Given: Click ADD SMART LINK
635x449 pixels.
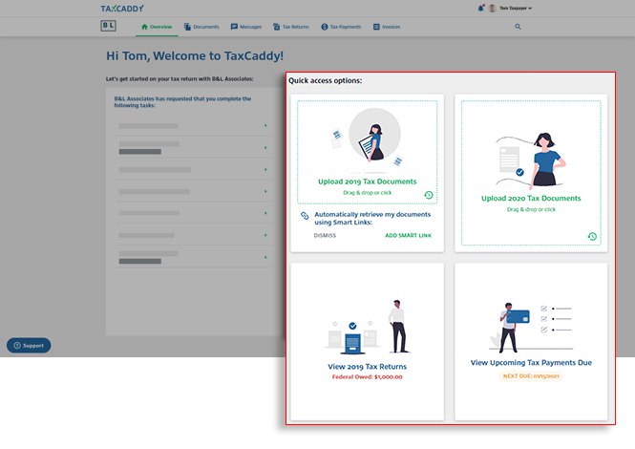Looking at the screenshot, I should (x=408, y=235).
